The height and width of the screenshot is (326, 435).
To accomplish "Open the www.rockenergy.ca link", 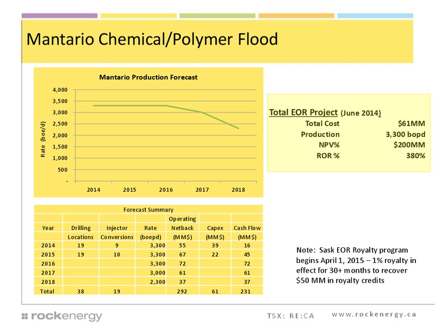I will [374, 315].
